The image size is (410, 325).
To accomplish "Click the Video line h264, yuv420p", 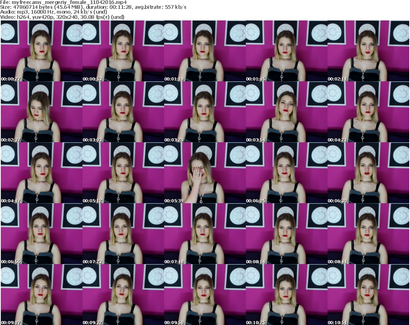I will [x=62, y=17].
